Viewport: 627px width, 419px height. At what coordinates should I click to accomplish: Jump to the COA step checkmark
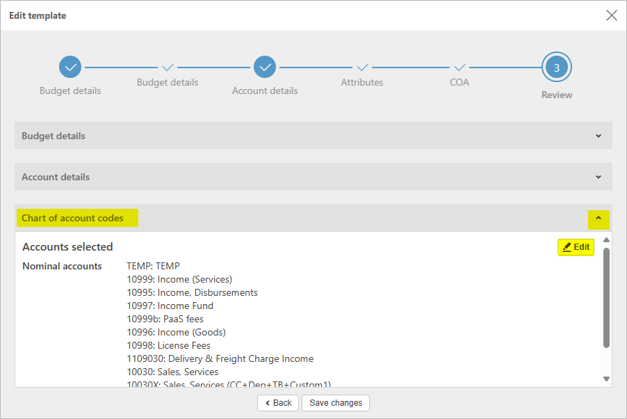pyautogui.click(x=459, y=68)
